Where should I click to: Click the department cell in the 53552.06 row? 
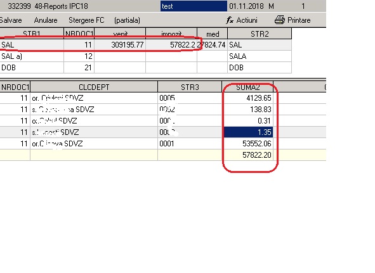tap(94, 144)
